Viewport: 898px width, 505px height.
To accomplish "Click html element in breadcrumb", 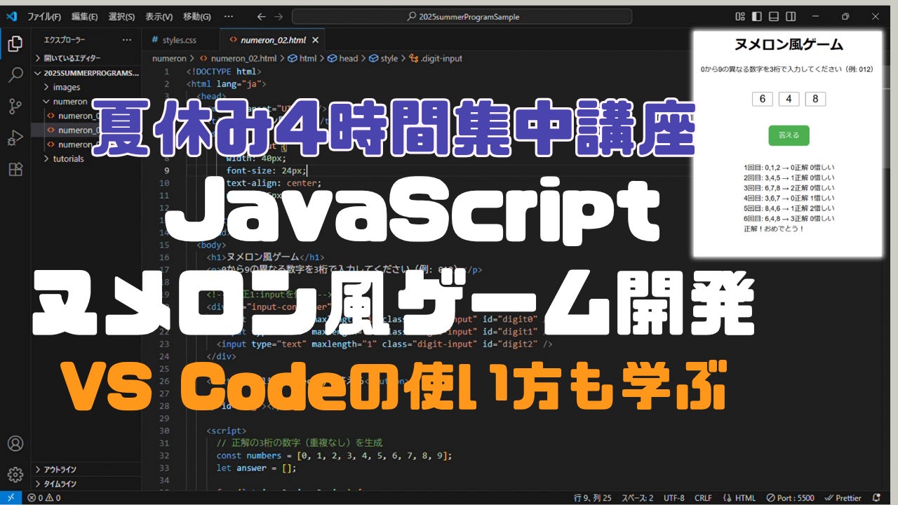I will (303, 59).
